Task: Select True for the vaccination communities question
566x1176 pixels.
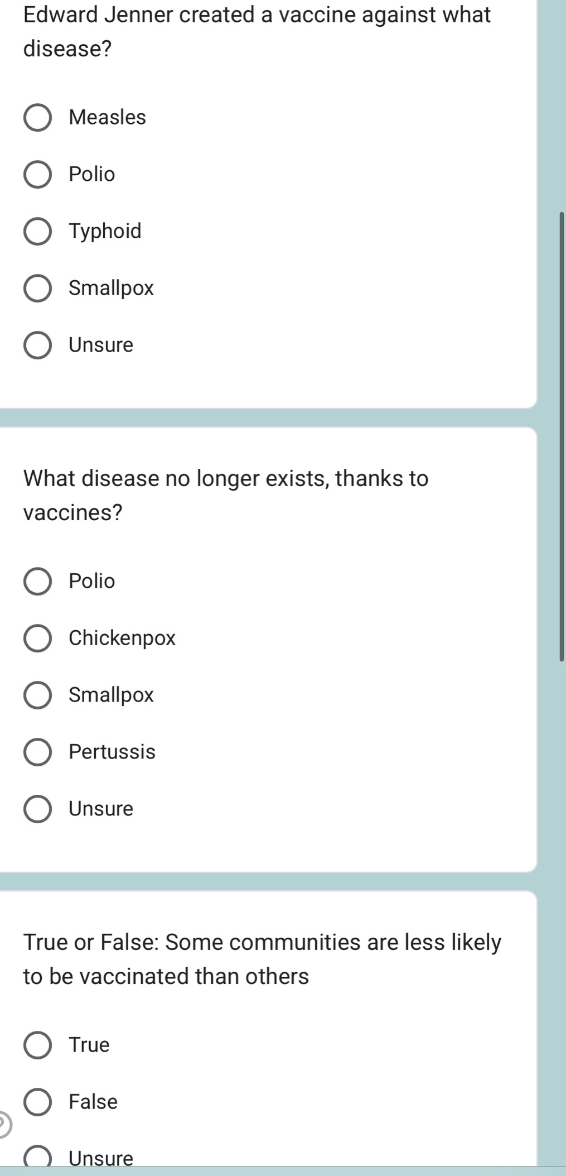Action: click(x=38, y=1045)
